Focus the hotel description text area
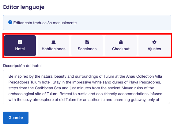 tap(87, 87)
